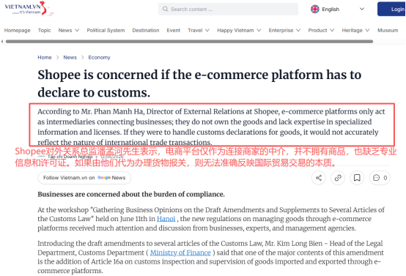
Task: Focus the Search content field
Action: [228, 9]
